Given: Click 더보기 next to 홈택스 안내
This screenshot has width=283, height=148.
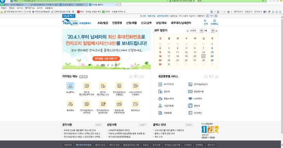Looking at the screenshot, I should [189, 125].
